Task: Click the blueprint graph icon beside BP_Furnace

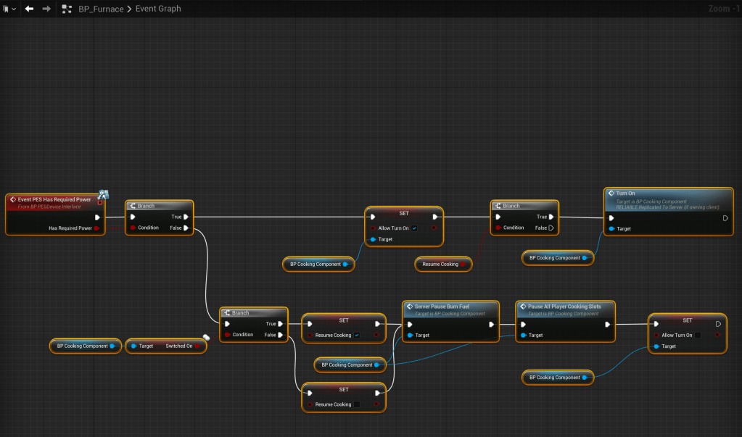Action: pyautogui.click(x=67, y=9)
